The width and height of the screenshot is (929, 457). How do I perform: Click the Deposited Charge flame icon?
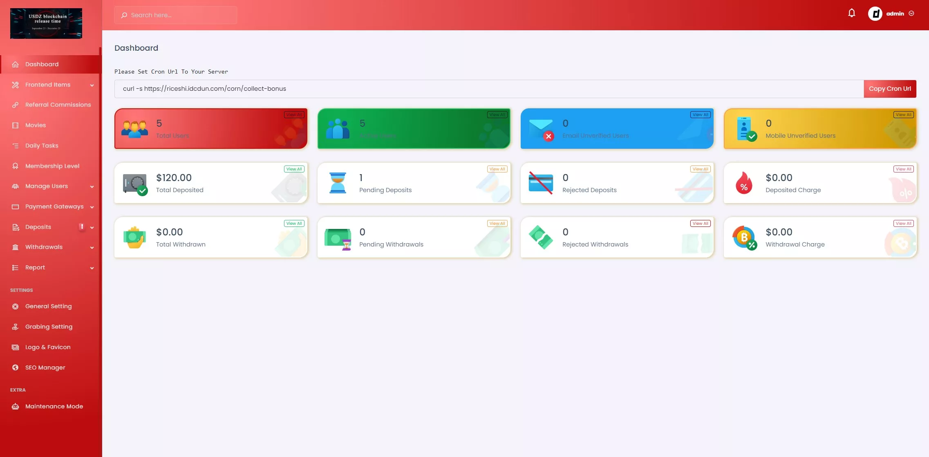(744, 183)
